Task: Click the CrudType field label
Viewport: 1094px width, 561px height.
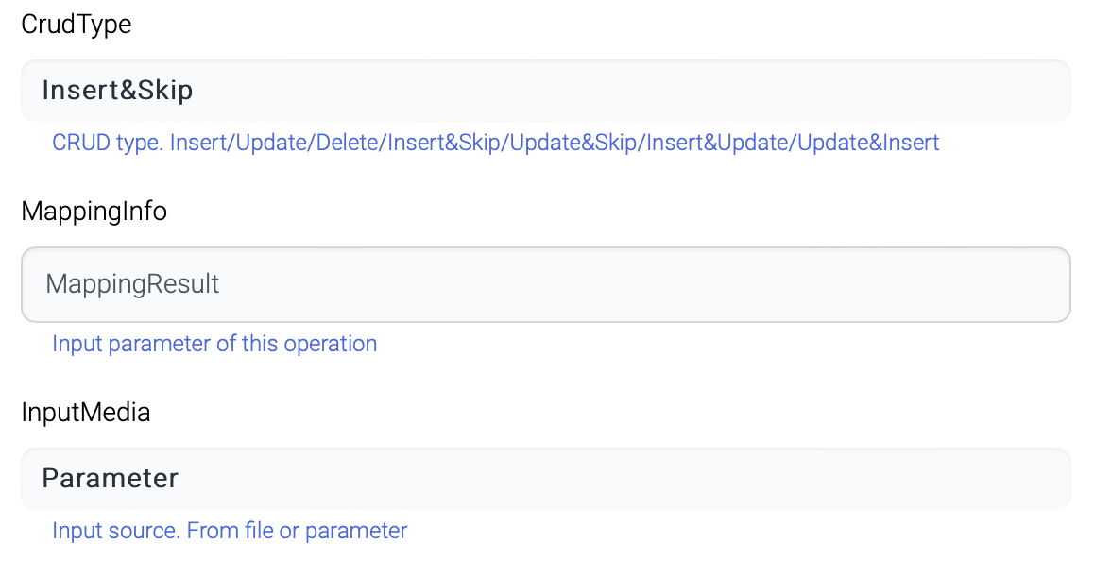Action: point(77,25)
